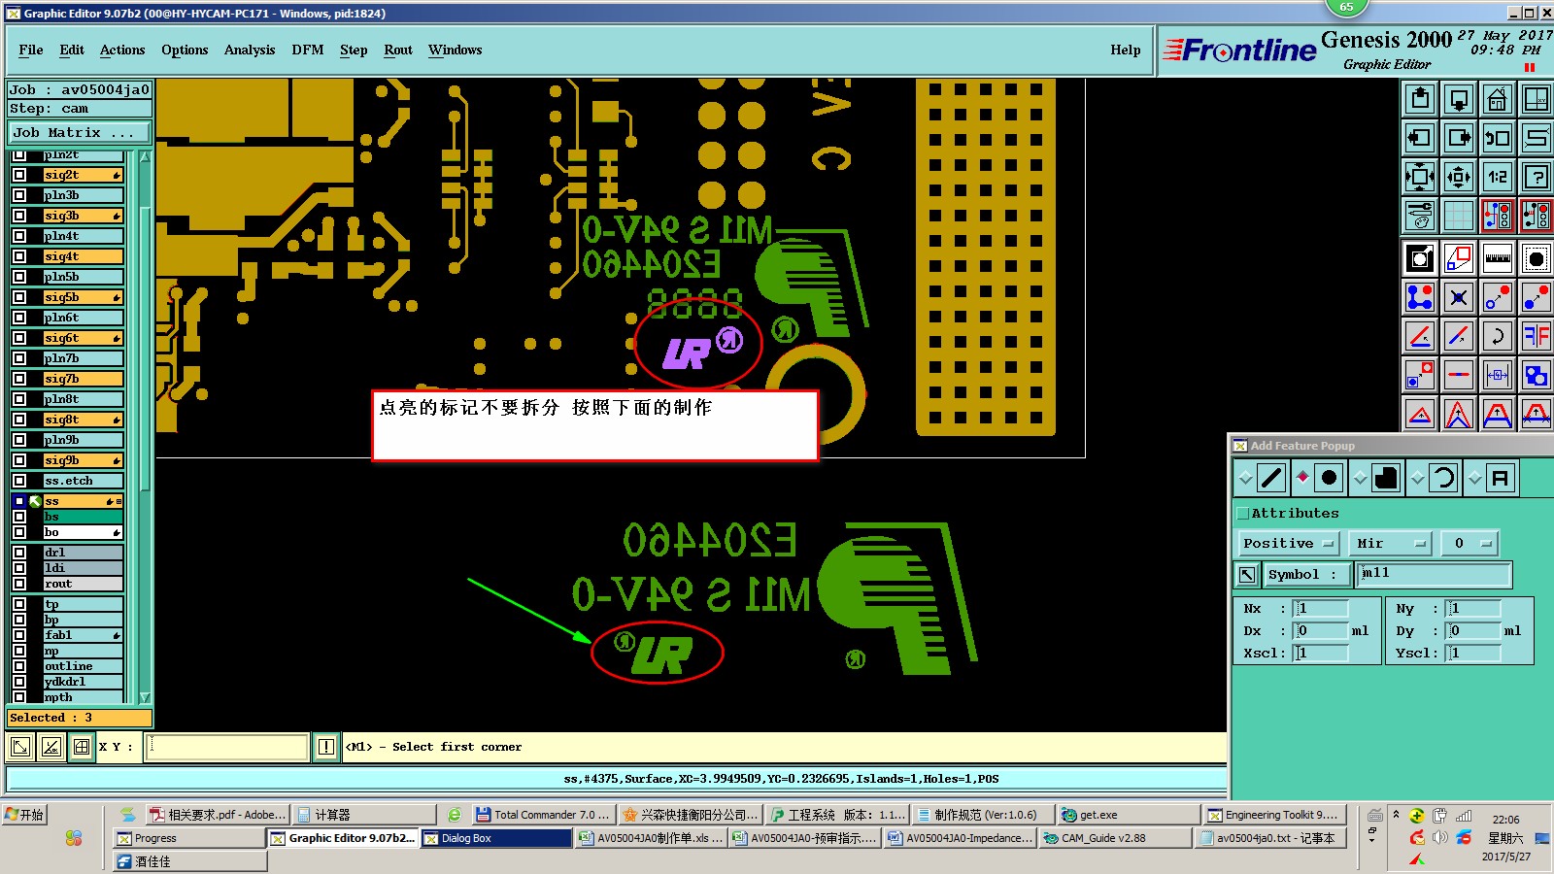Click the pan left icon
The height and width of the screenshot is (874, 1554).
[1420, 138]
